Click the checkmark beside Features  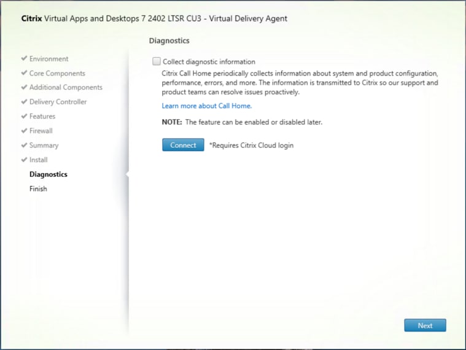coord(25,116)
